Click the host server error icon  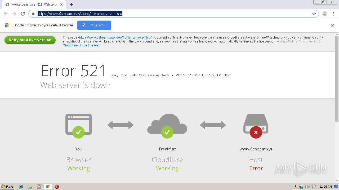point(256,126)
